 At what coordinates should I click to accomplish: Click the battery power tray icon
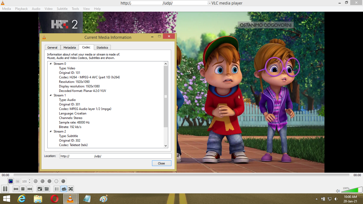[323, 199]
